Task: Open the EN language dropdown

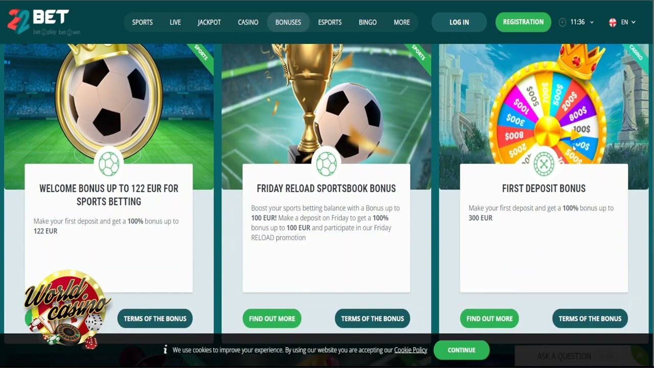Action: tap(628, 22)
